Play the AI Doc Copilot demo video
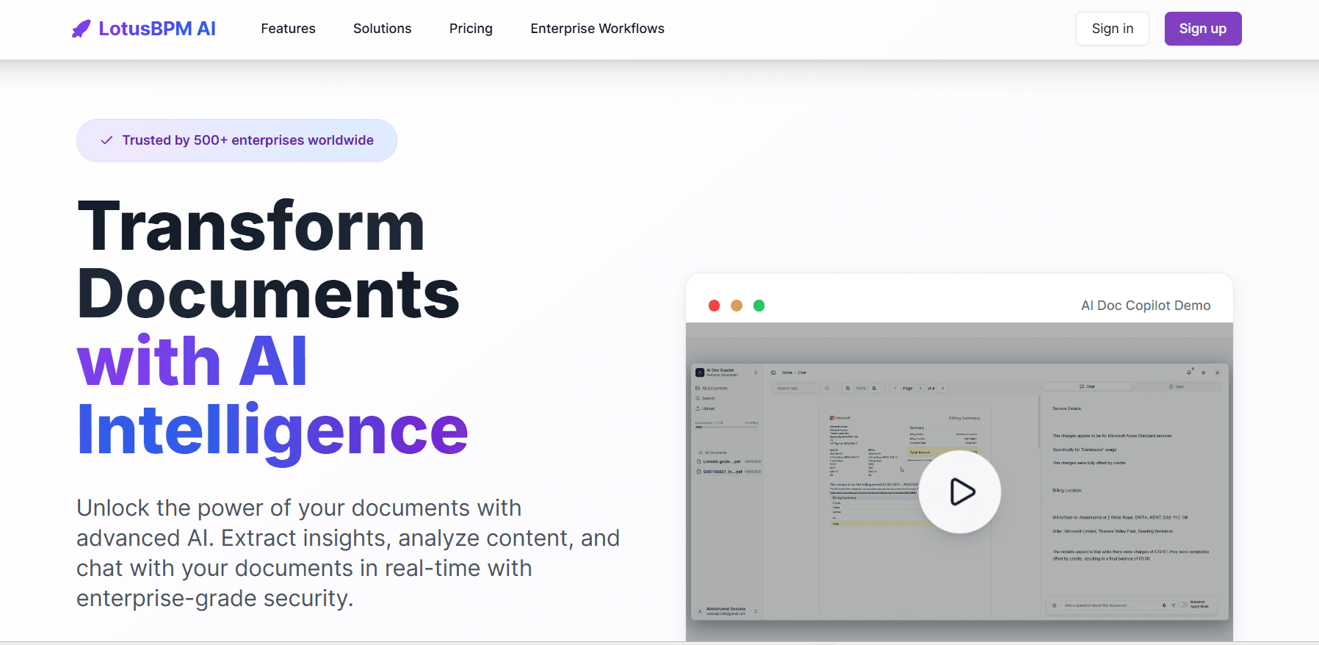The width and height of the screenshot is (1319, 645). pos(960,491)
